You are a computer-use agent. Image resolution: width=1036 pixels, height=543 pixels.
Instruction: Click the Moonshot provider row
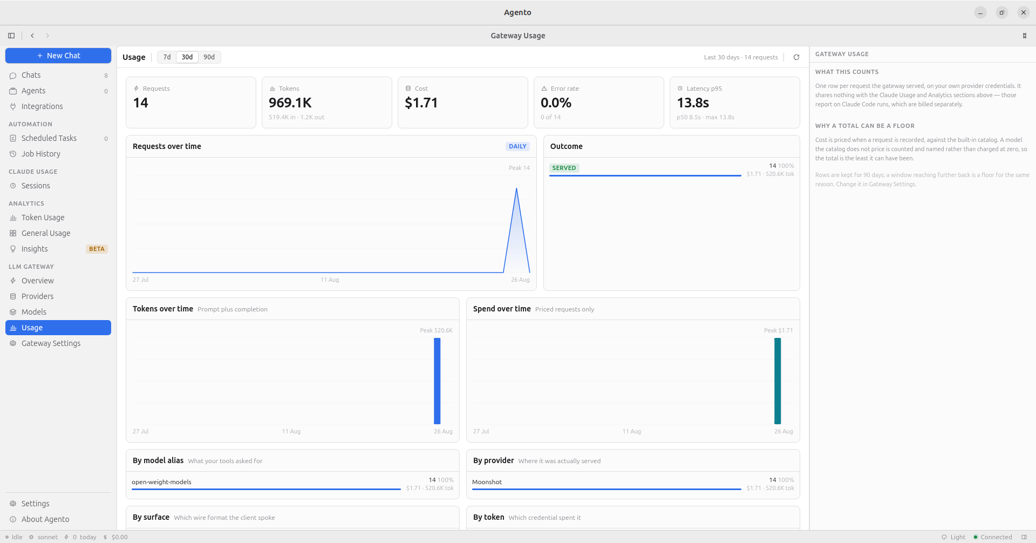pos(633,484)
